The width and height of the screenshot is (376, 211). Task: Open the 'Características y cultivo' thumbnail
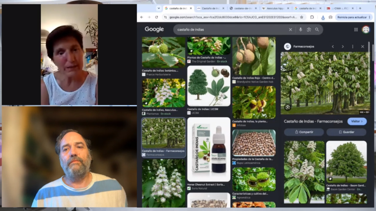[x=254, y=179]
